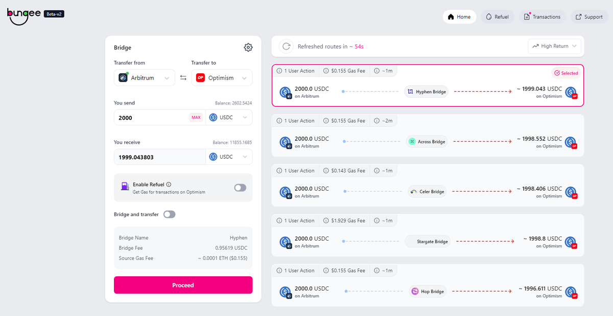
Task: Click the Proceed button
Action: (183, 285)
